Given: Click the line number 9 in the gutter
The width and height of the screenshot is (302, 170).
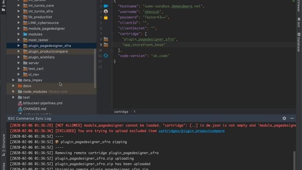Looking at the screenshot, I should click(101, 45).
